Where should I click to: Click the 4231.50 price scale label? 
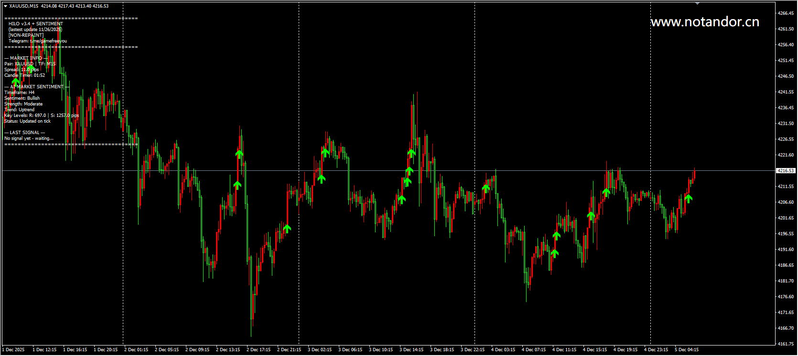coord(786,124)
